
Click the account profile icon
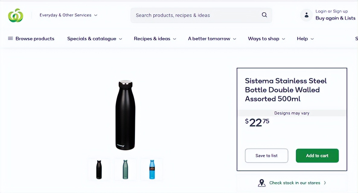306,15
